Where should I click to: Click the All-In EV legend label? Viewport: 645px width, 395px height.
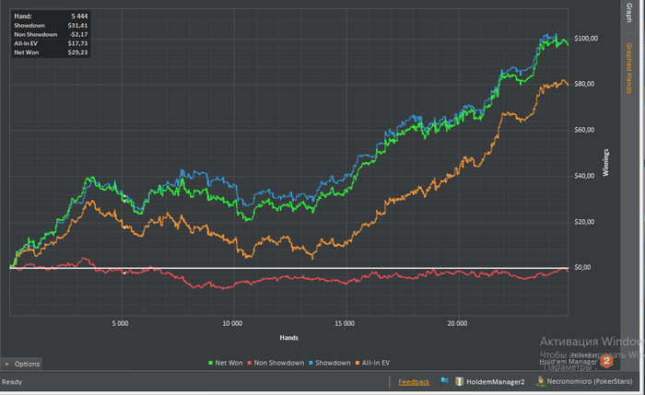pos(376,363)
